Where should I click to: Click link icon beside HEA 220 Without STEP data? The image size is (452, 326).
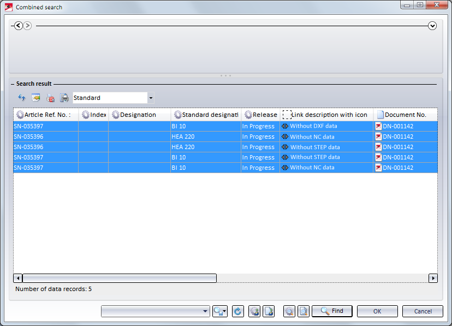(285, 147)
